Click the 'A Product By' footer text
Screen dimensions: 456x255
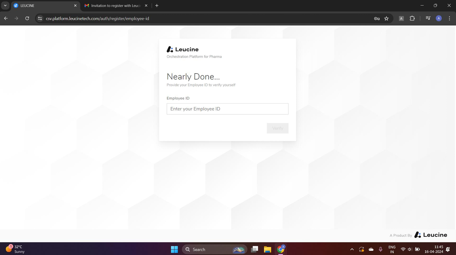tap(401, 235)
